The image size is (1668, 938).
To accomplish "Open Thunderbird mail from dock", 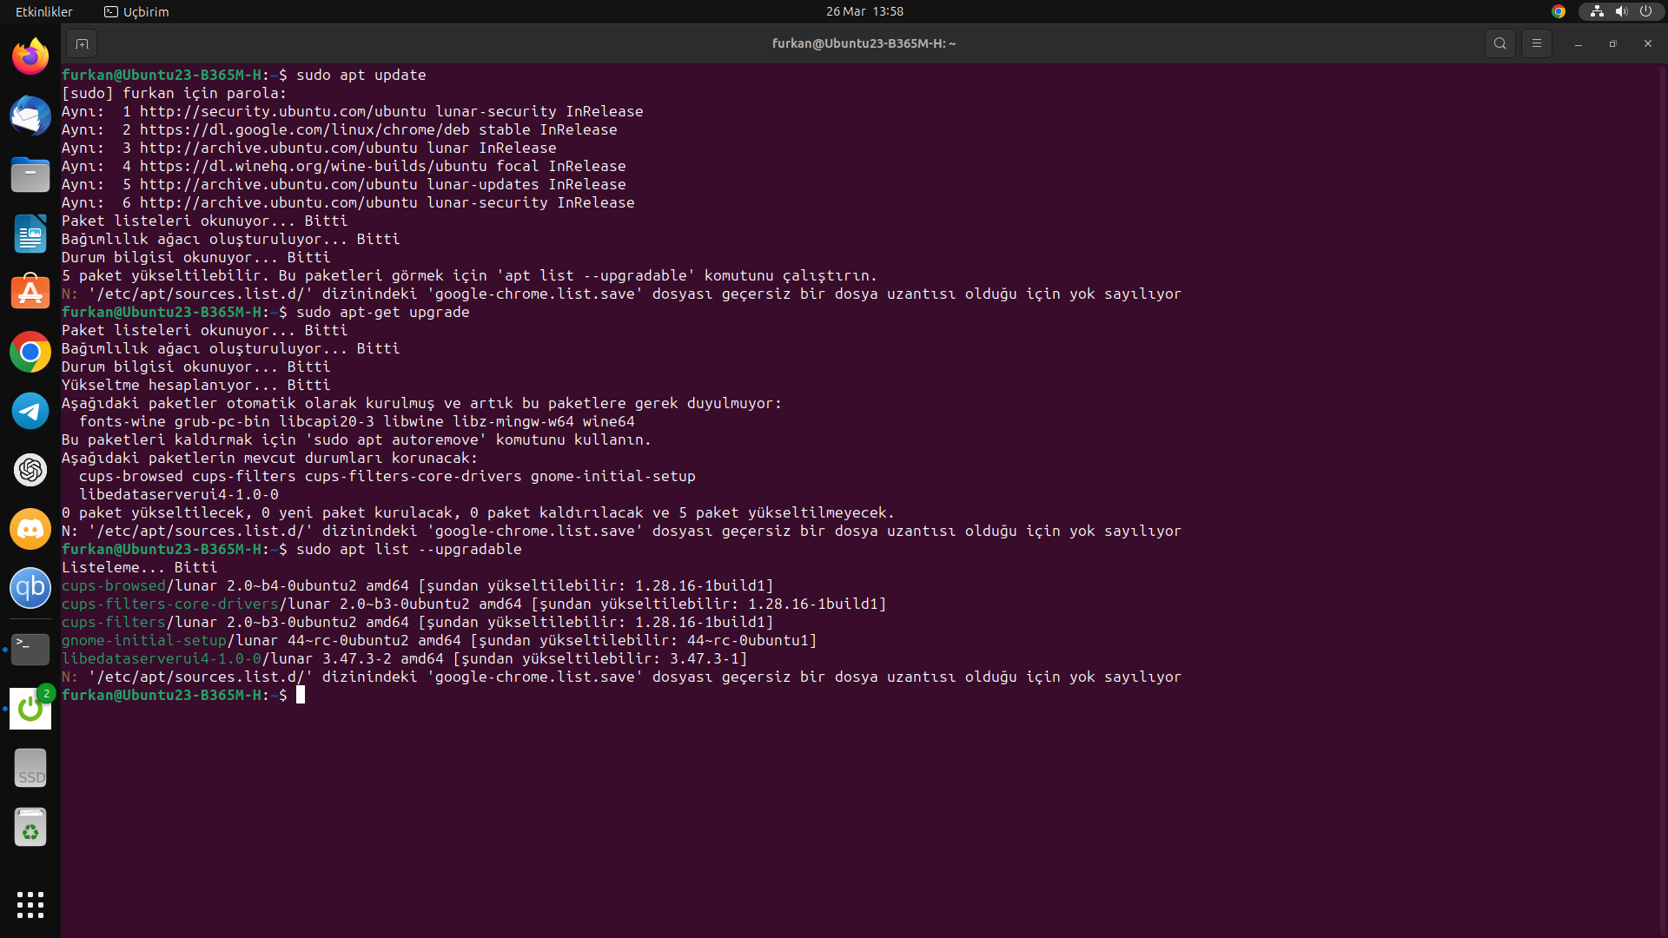I will 30,116.
